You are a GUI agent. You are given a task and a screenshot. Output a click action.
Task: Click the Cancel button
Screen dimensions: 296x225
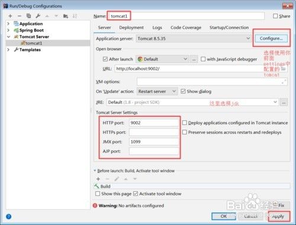click(250, 216)
